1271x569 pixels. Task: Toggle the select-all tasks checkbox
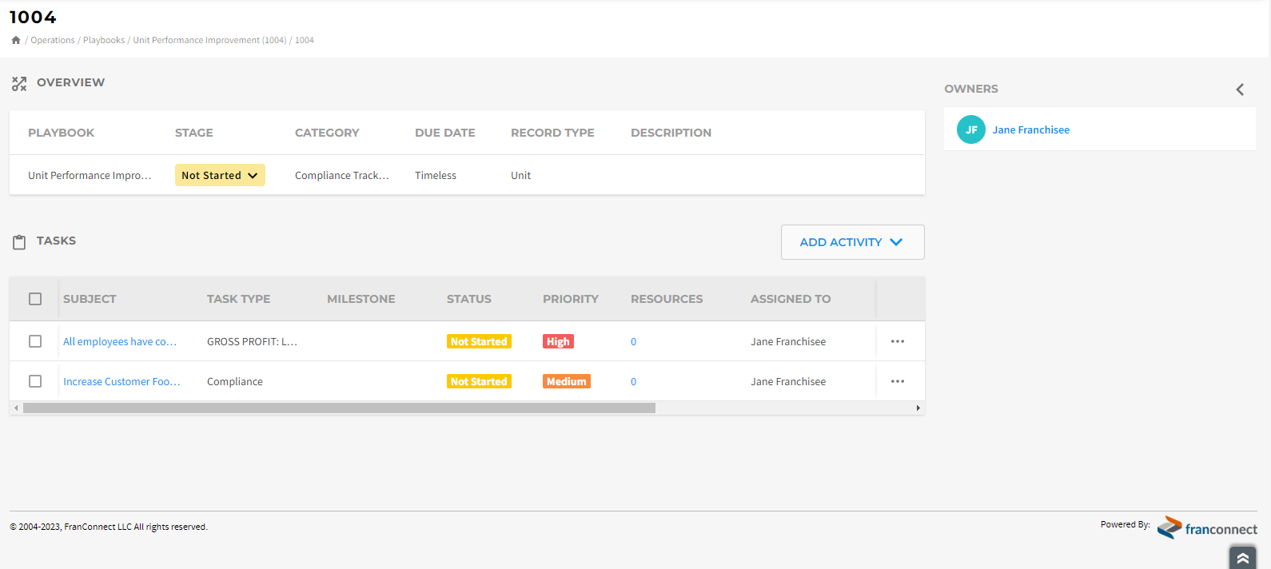pyautogui.click(x=35, y=299)
